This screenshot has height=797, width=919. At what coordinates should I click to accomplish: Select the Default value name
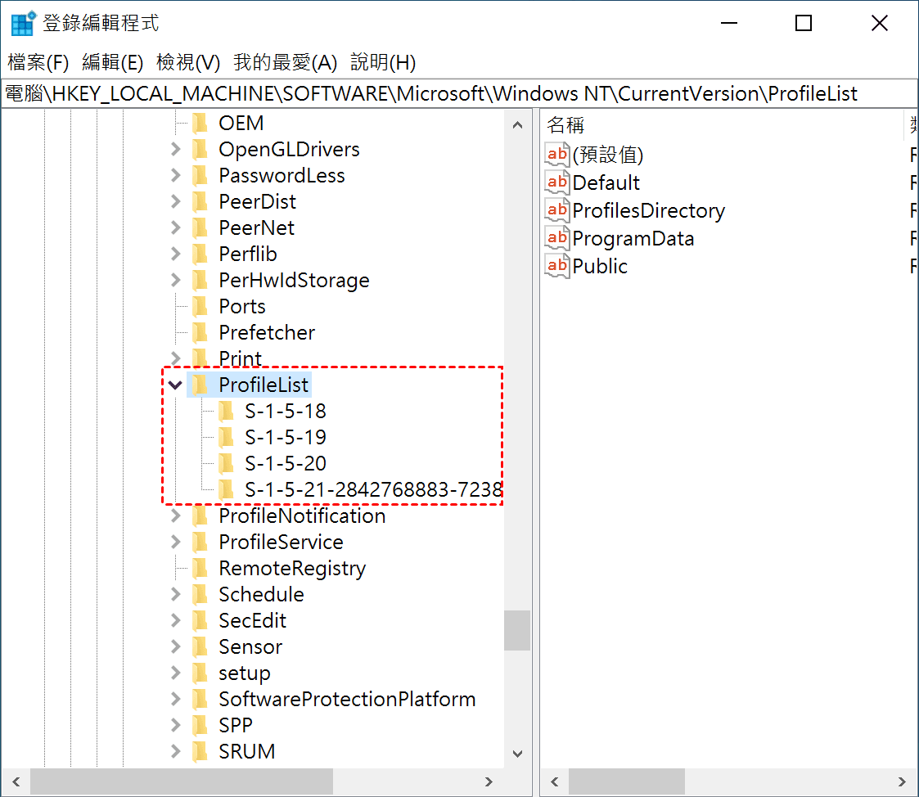606,182
